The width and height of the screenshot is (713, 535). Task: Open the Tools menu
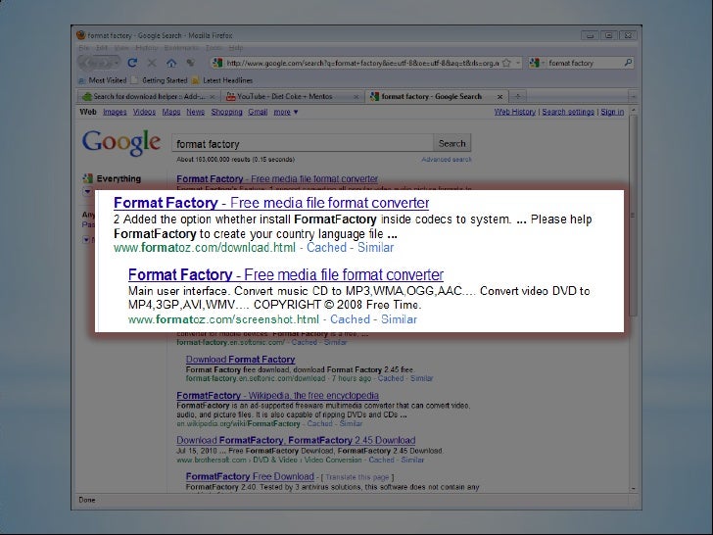(214, 48)
